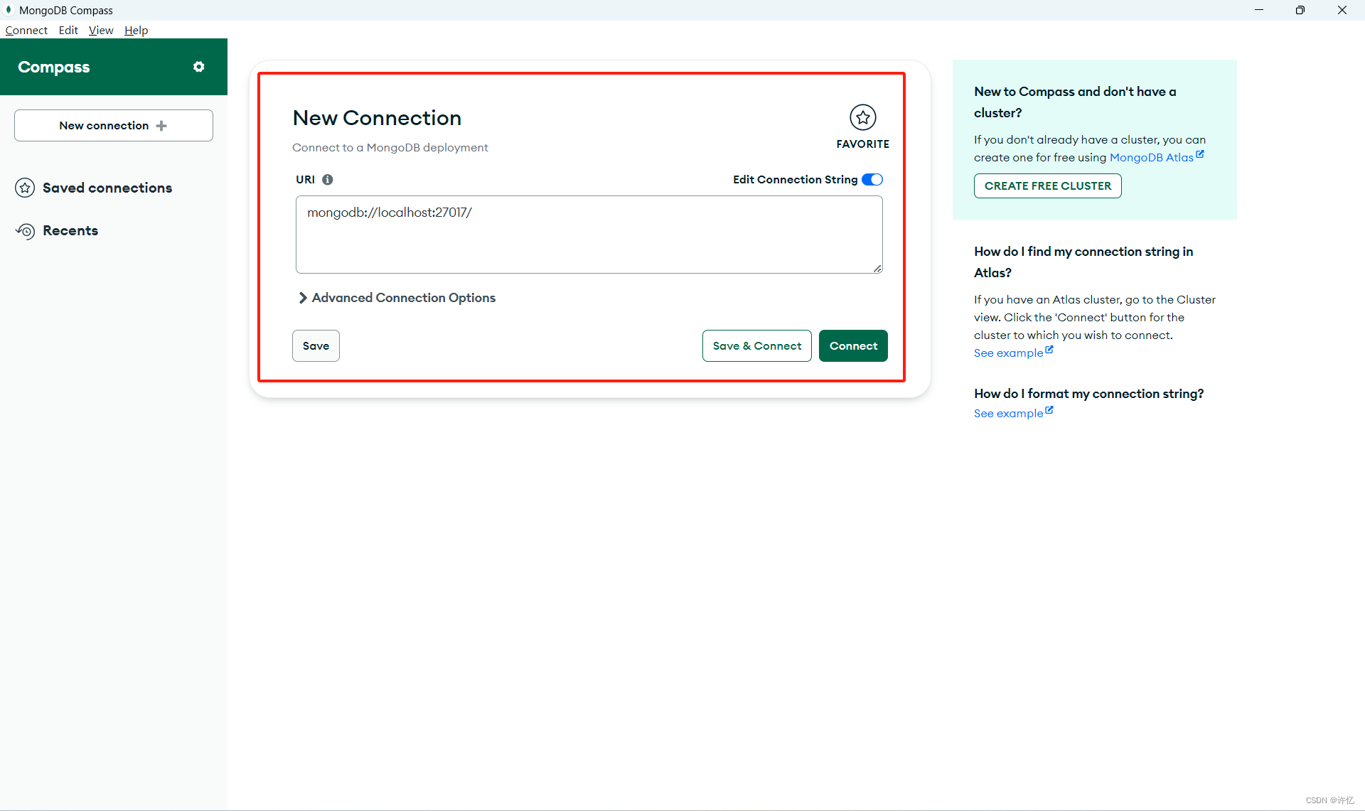The height and width of the screenshot is (811, 1365).
Task: Open the View menu
Action: (101, 30)
